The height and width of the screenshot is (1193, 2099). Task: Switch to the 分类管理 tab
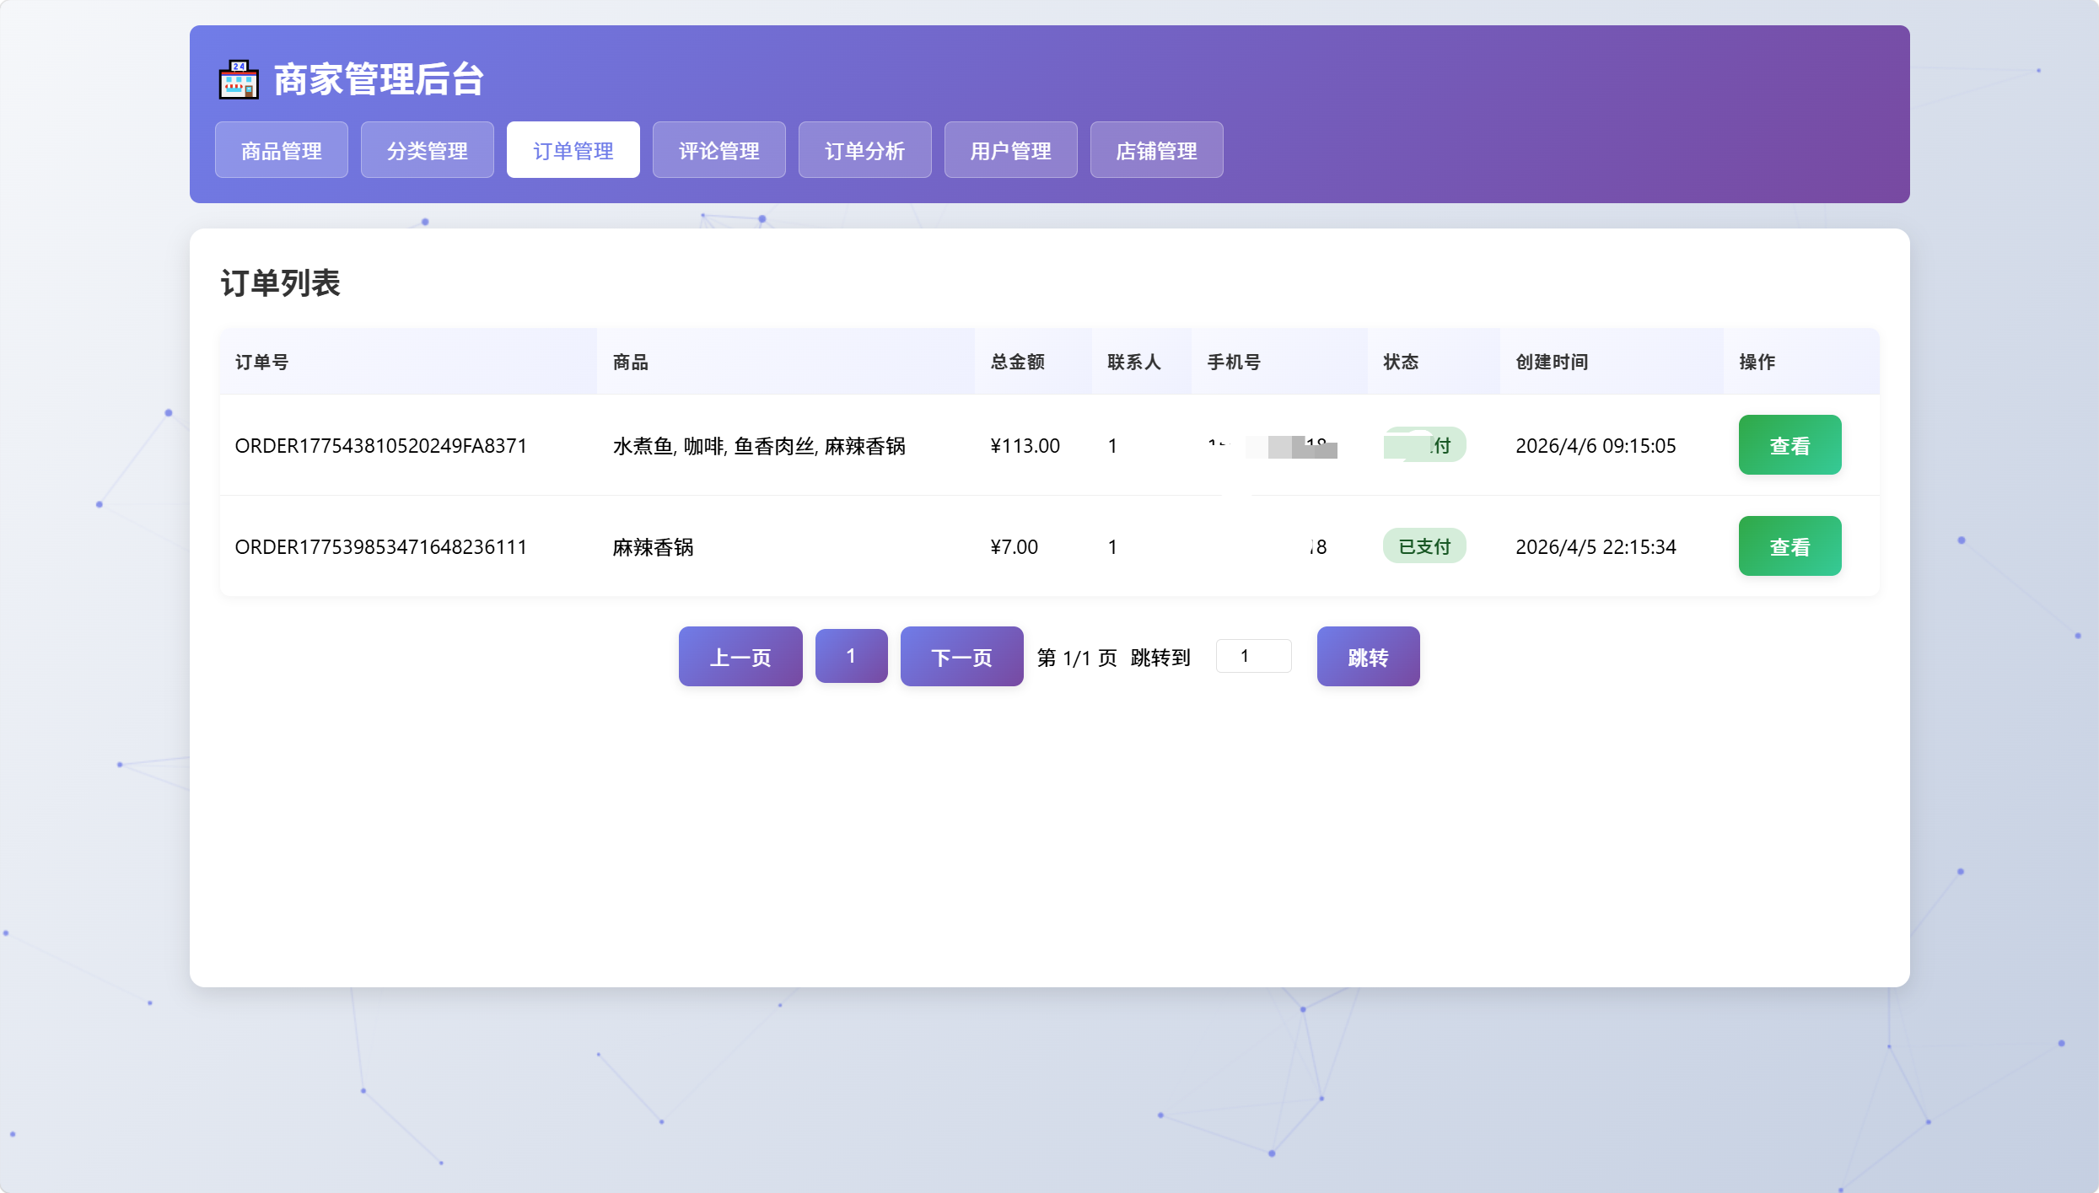[x=428, y=150]
